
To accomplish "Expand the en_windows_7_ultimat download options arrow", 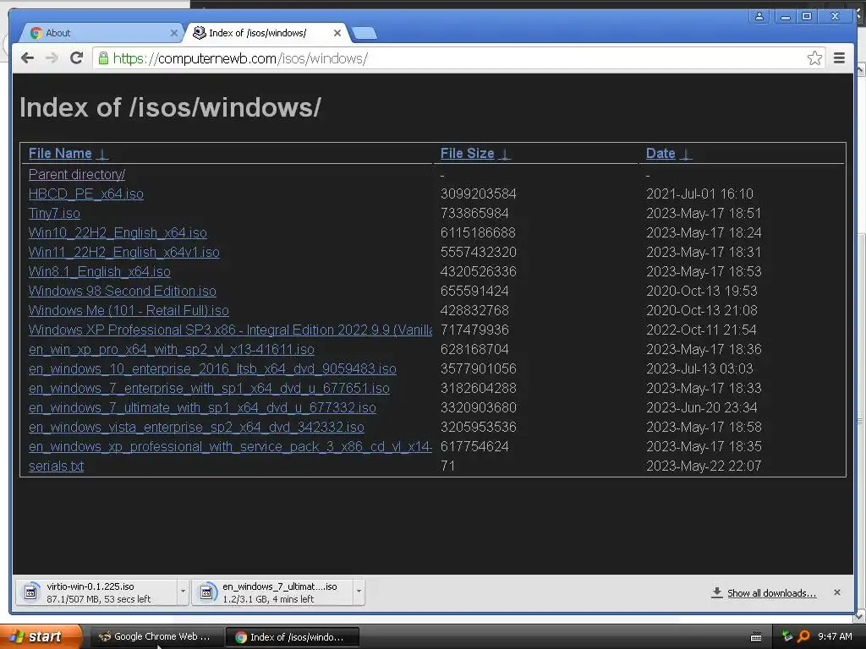I will point(359,592).
